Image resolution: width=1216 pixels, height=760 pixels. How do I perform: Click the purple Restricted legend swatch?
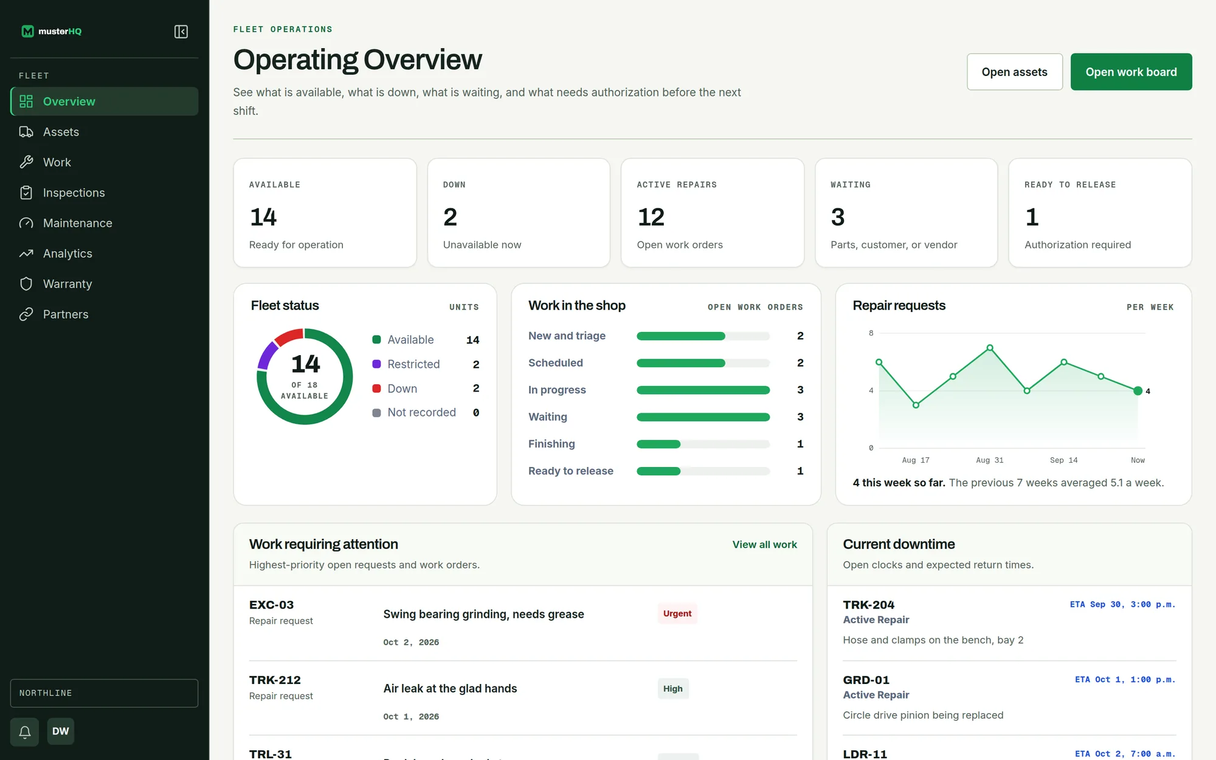pos(376,364)
